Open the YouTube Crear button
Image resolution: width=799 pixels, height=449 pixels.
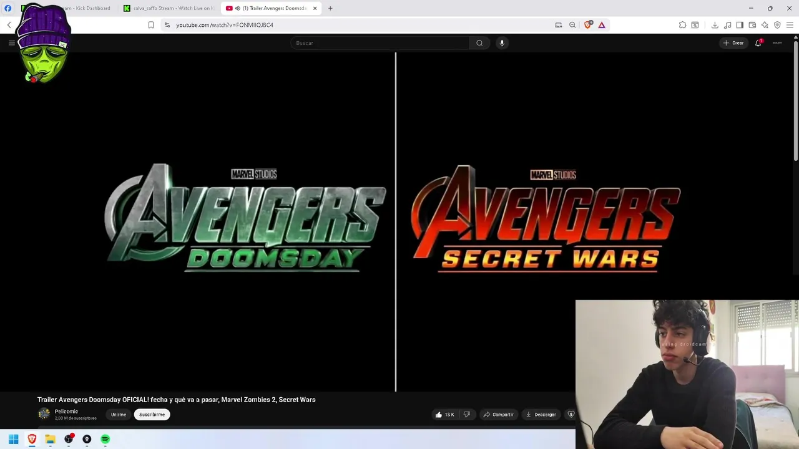coord(733,43)
